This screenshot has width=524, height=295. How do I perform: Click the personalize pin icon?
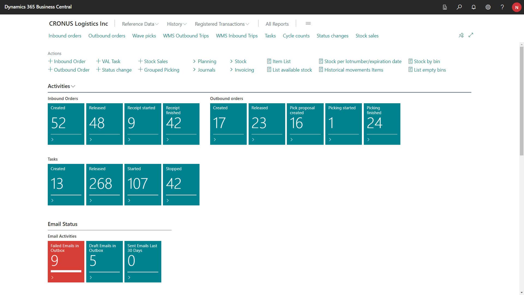click(461, 35)
